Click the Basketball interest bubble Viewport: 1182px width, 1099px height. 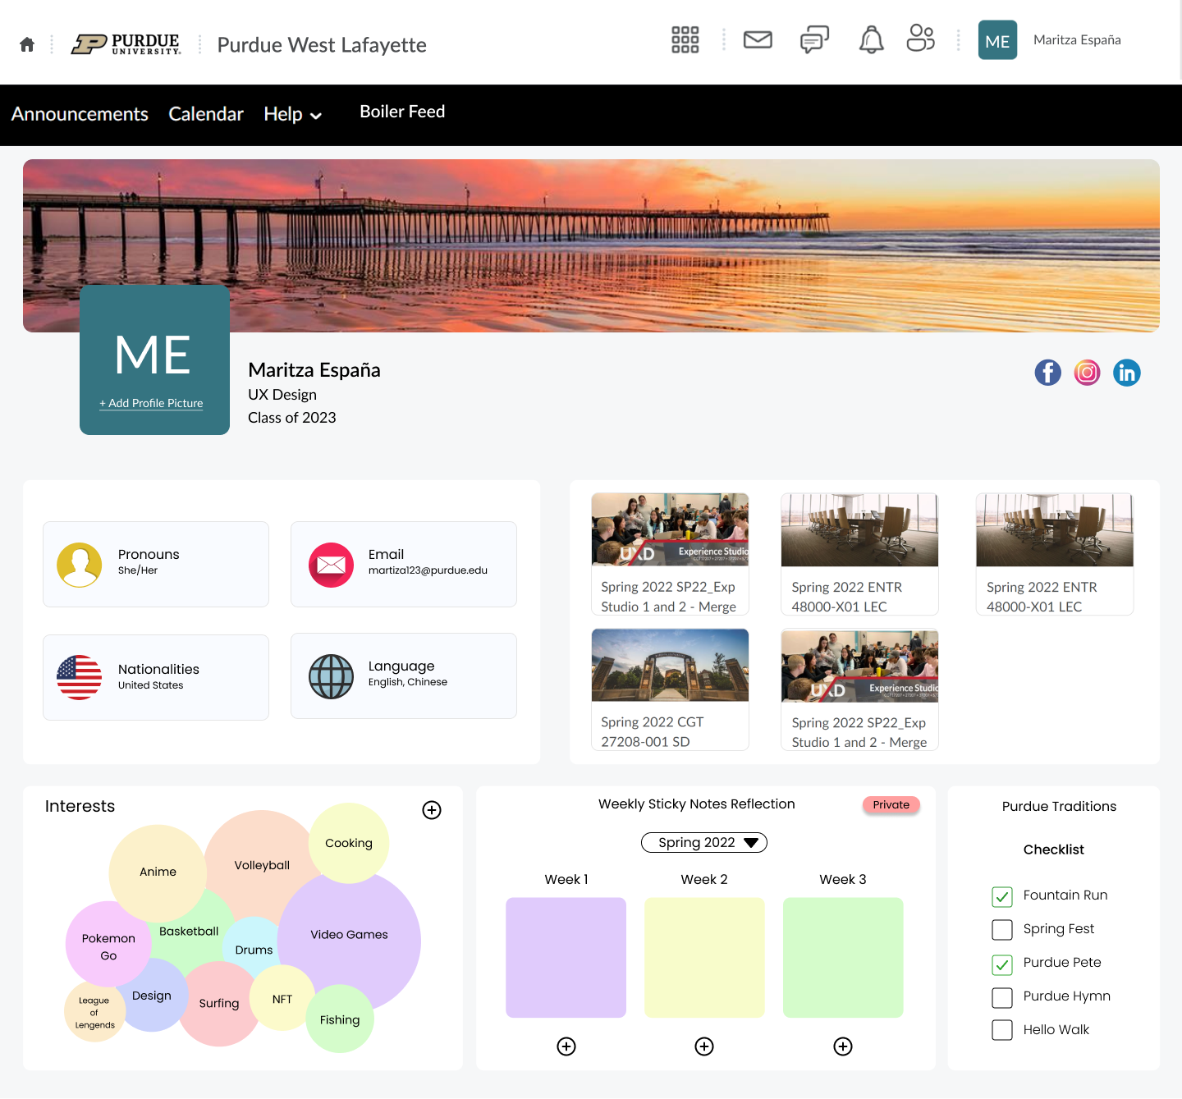[189, 931]
